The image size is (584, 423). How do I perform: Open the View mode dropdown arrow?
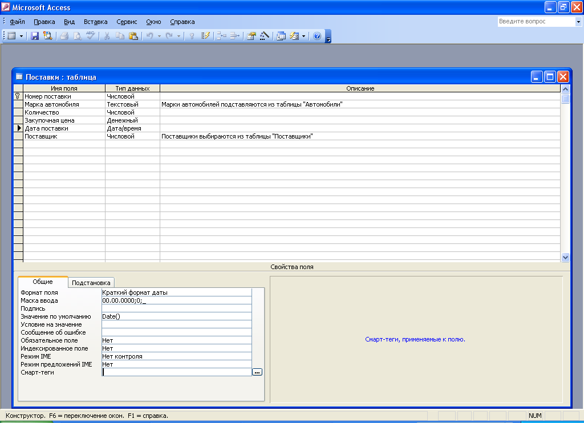pyautogui.click(x=22, y=36)
